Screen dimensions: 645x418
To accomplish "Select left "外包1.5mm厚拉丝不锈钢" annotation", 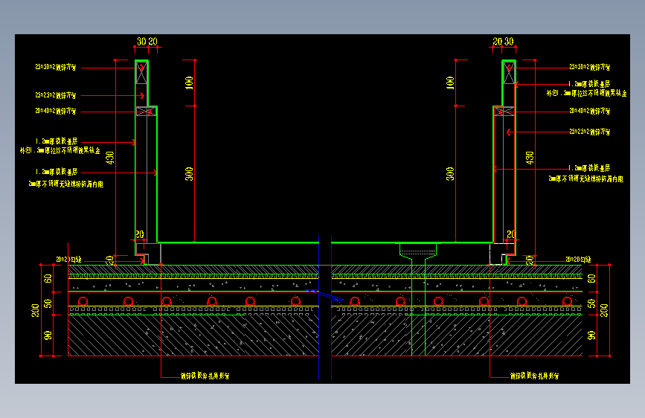I will click(x=60, y=150).
